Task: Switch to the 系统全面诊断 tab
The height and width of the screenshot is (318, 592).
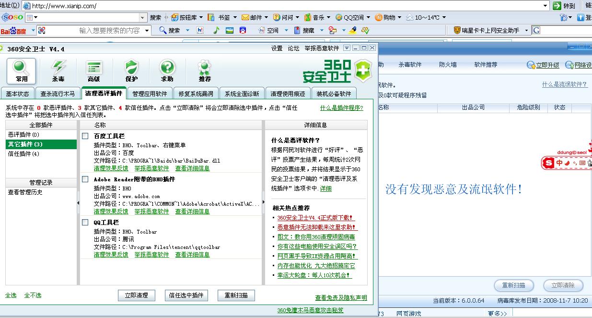Action: click(242, 94)
